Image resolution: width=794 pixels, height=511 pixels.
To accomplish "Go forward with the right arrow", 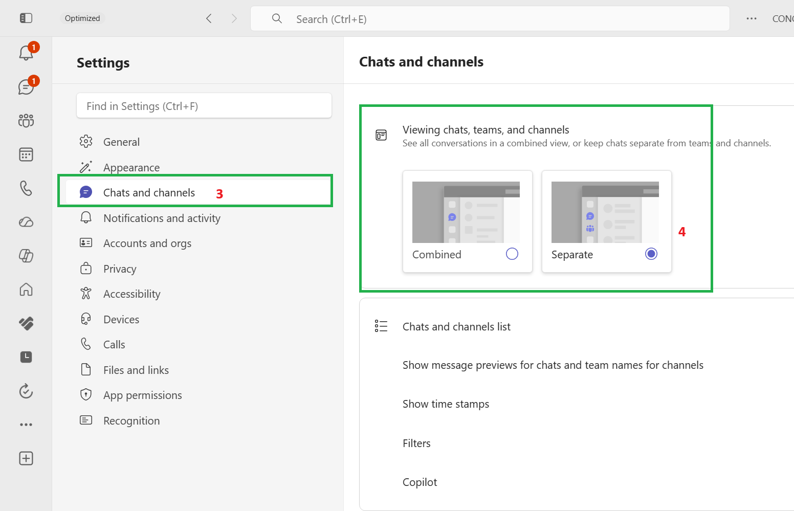I will click(x=234, y=18).
